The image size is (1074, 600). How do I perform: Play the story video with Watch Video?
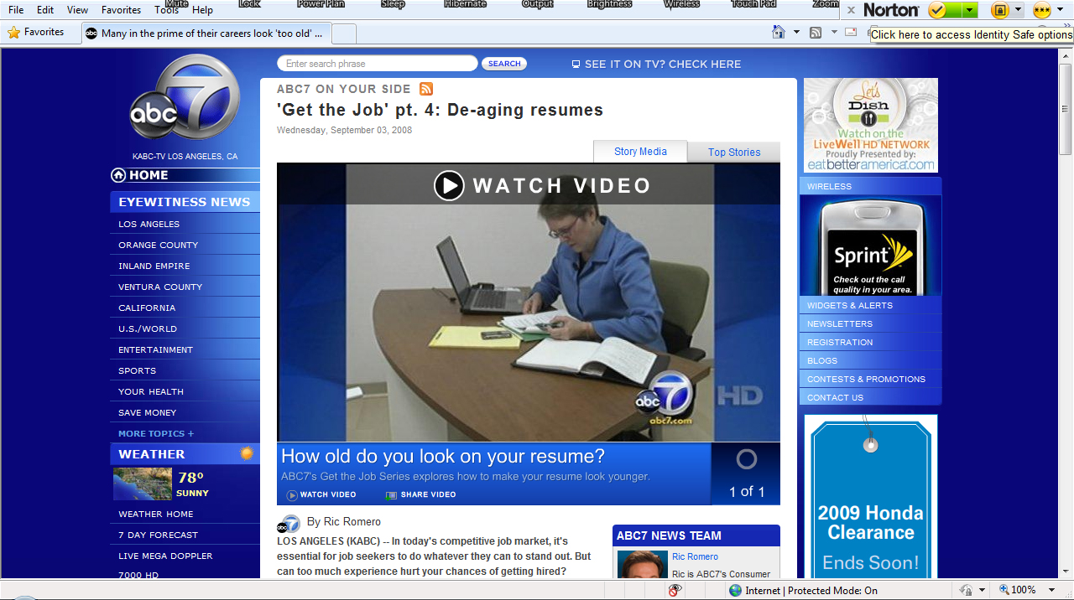(x=542, y=185)
